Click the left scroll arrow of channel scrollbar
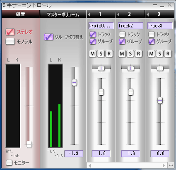 click(x=89, y=165)
